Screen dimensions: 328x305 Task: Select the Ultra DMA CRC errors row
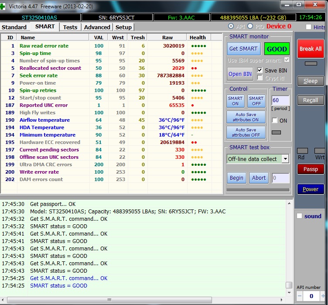(111, 164)
